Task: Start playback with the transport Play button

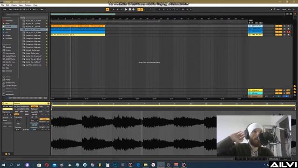Action: 126,9
